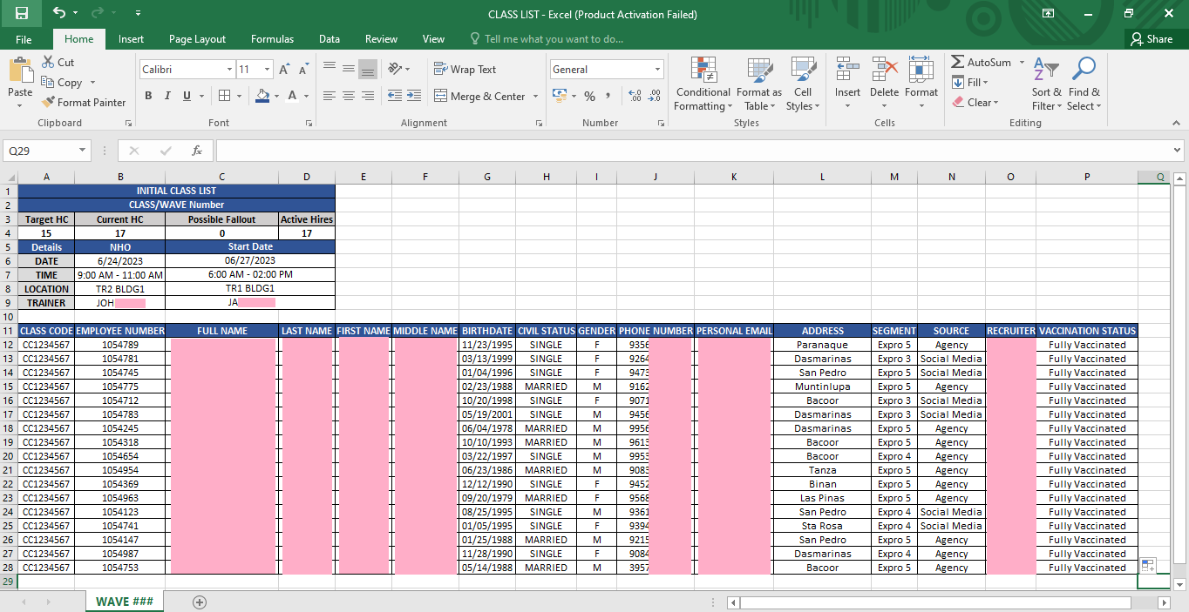Viewport: 1189px width, 612px height.
Task: Open the Clear dropdown
Action: 975,103
